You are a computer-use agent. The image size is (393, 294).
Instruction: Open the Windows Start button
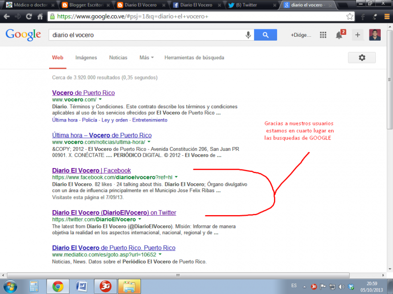click(10, 287)
